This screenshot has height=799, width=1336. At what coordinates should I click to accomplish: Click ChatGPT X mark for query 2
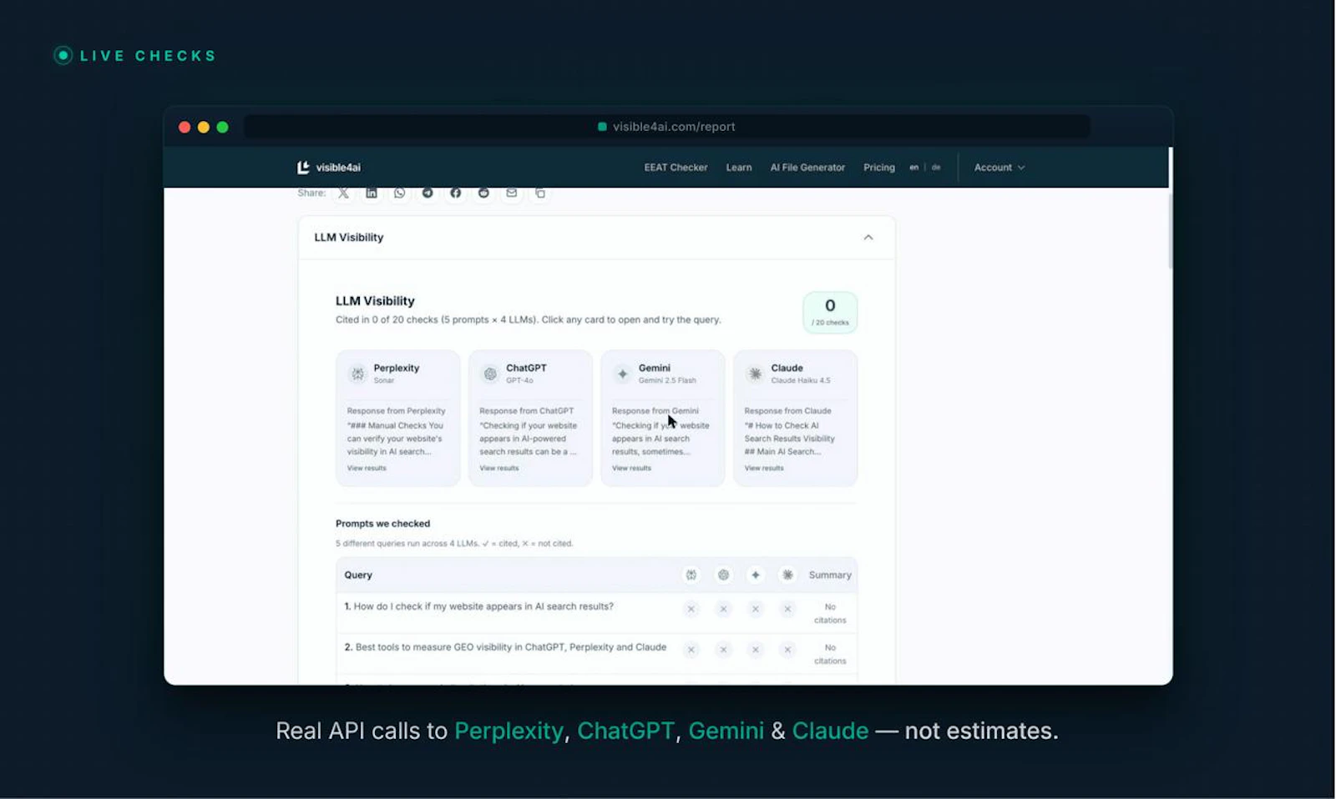723,650
